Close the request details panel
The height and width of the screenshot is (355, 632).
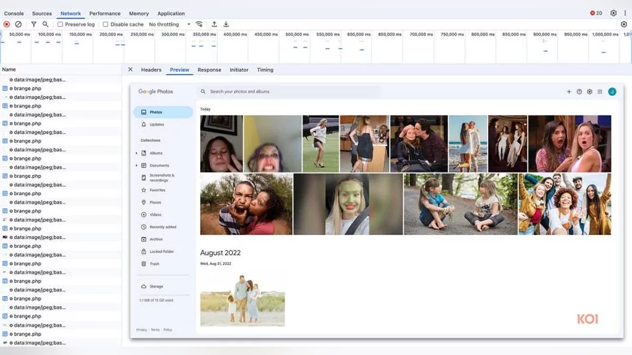[131, 69]
